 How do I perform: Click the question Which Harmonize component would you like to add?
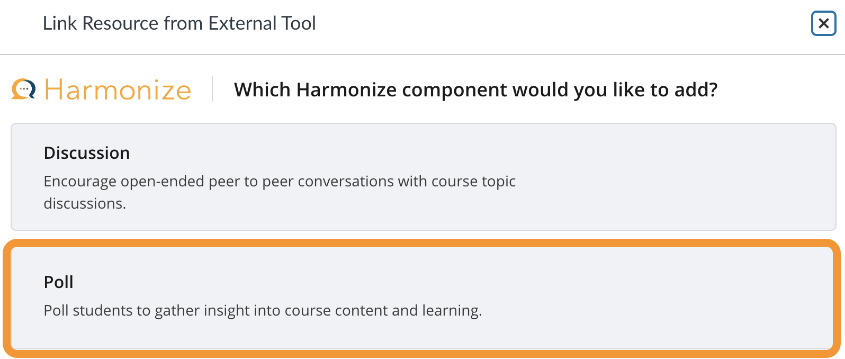[475, 90]
